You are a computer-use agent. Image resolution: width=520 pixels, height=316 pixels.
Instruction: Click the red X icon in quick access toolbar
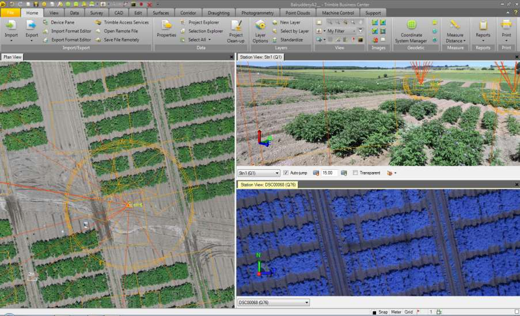click(x=150, y=4)
